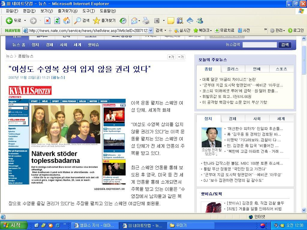Screen dimensions: 307x230
Task: Increase font size with the +가 button
Action: click(x=171, y=57)
